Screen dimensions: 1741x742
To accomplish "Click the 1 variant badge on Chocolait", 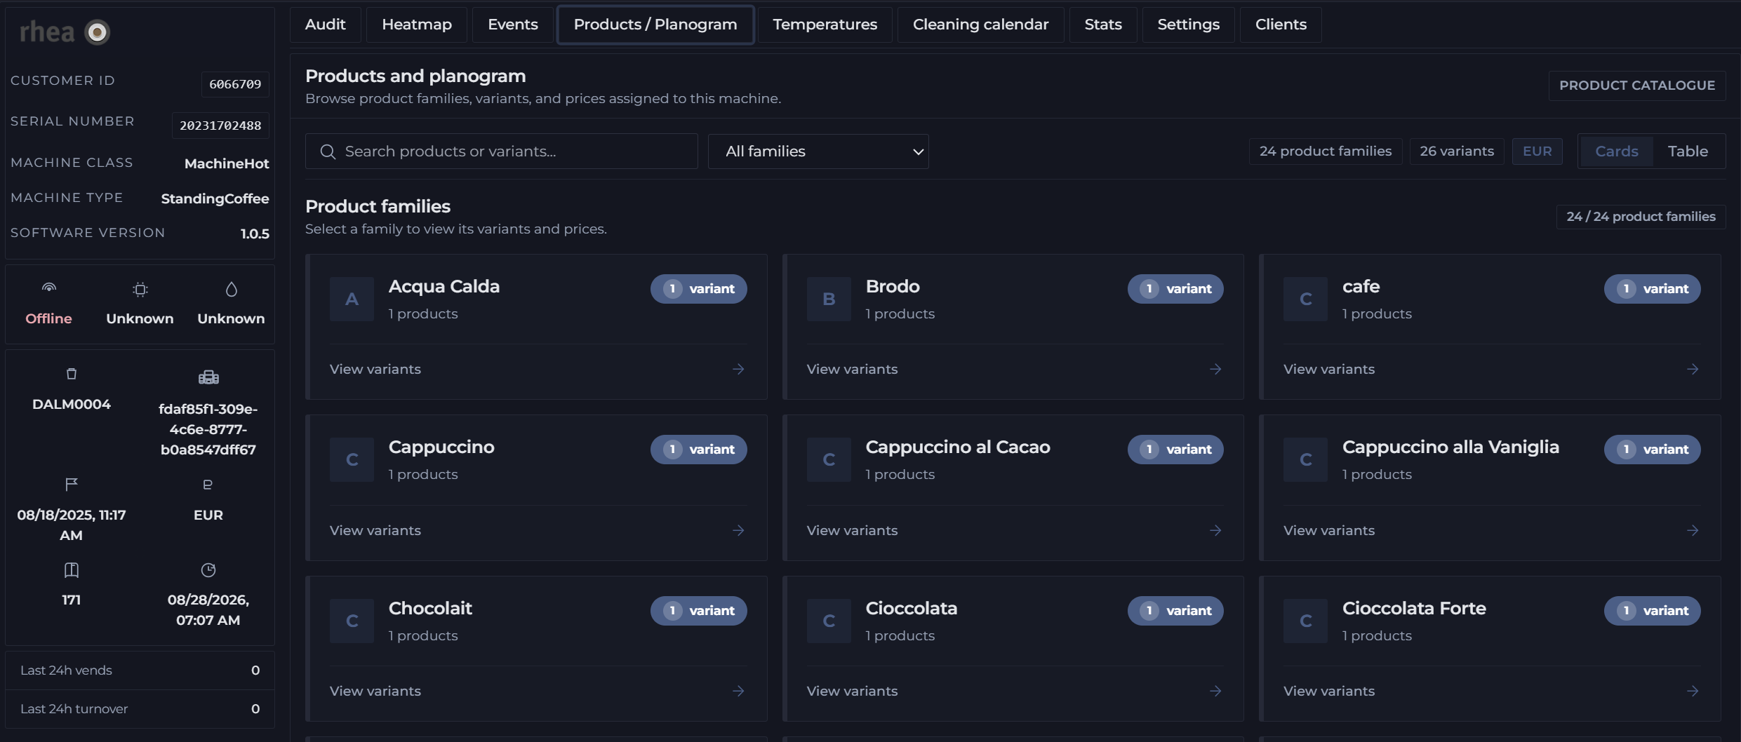I will 698,611.
